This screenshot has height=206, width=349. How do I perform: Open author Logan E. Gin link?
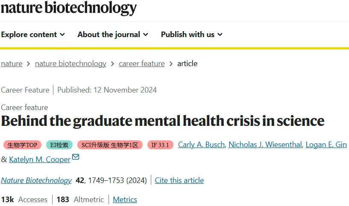[326, 145]
